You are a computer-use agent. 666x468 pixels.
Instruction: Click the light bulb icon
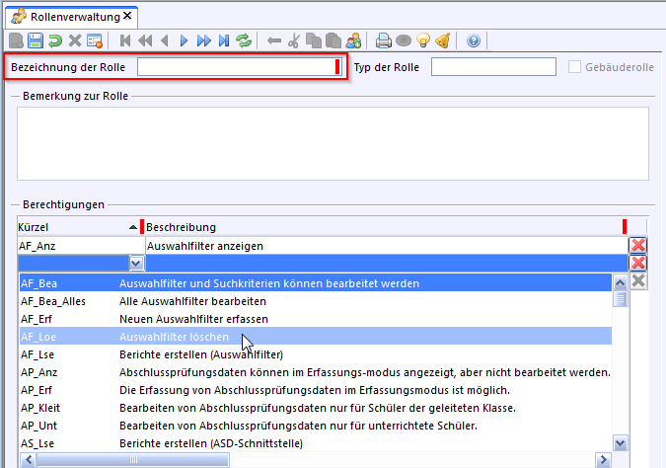click(x=423, y=40)
